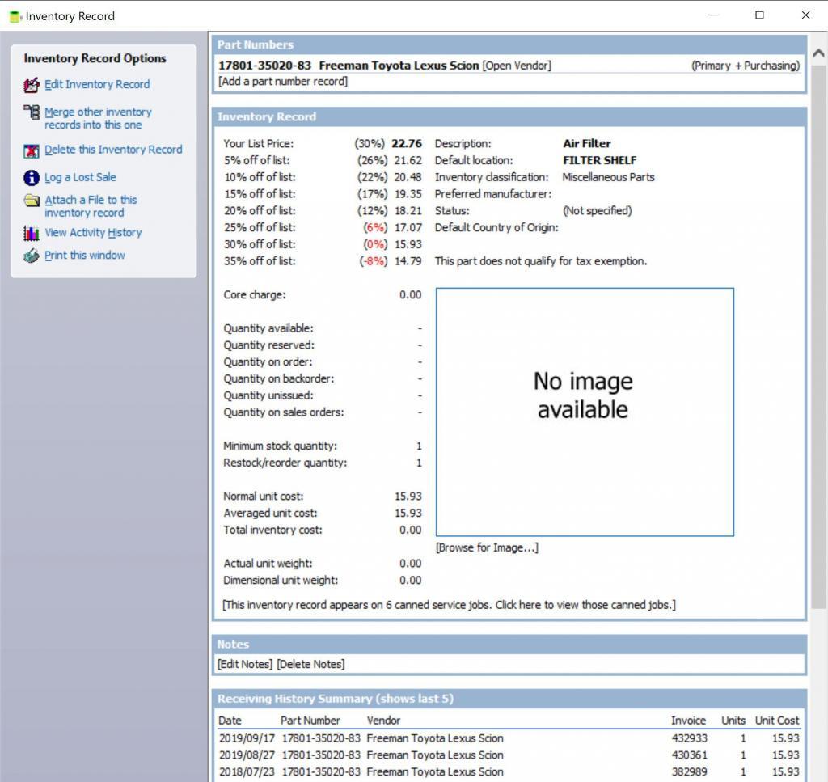Viewport: 828px width, 782px height.
Task: Select Attach a File to this inventory record
Action: click(x=91, y=206)
